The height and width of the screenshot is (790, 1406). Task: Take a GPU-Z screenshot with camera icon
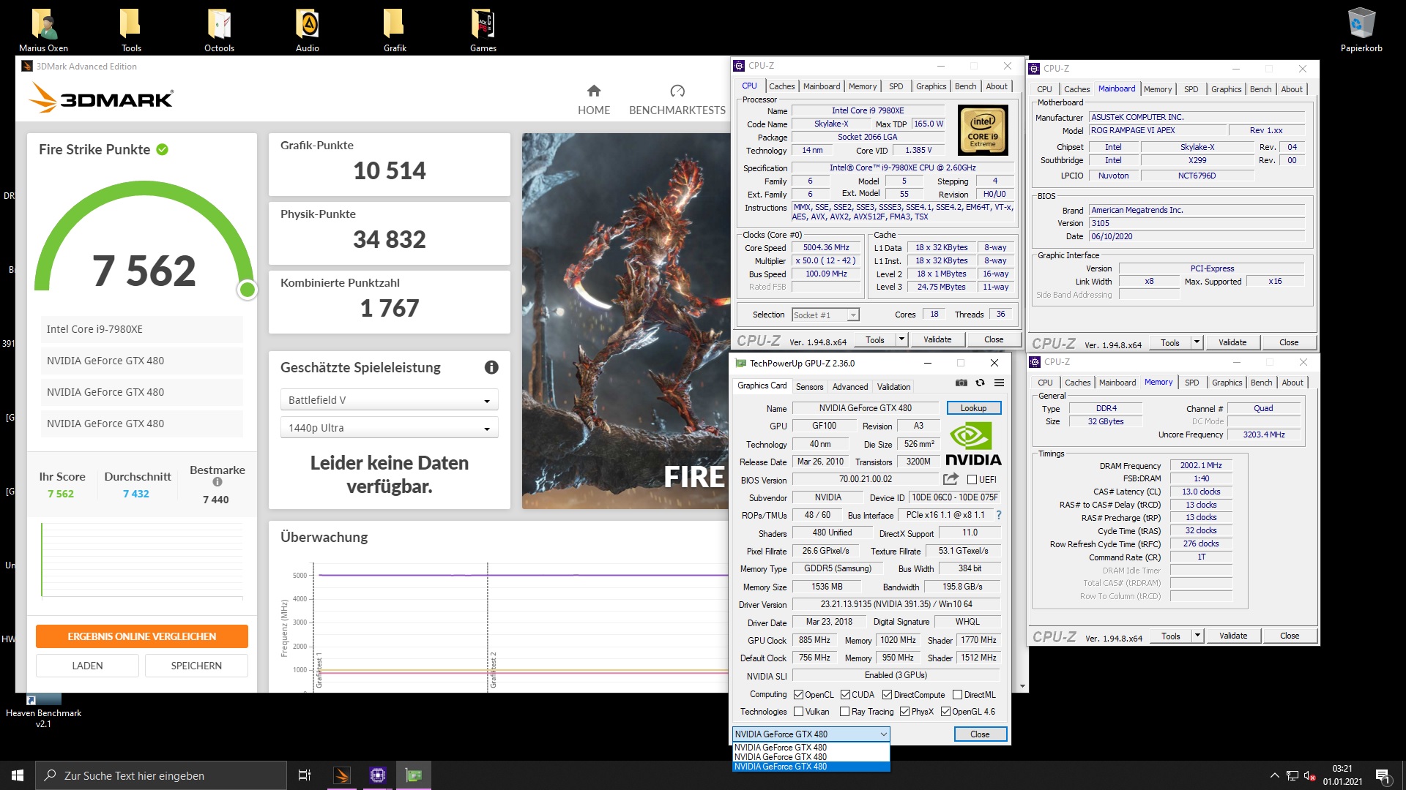961,383
